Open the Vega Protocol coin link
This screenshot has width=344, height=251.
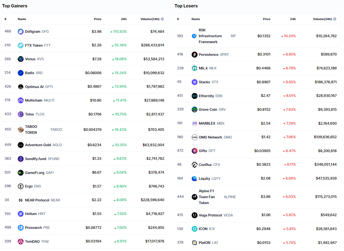210,215
